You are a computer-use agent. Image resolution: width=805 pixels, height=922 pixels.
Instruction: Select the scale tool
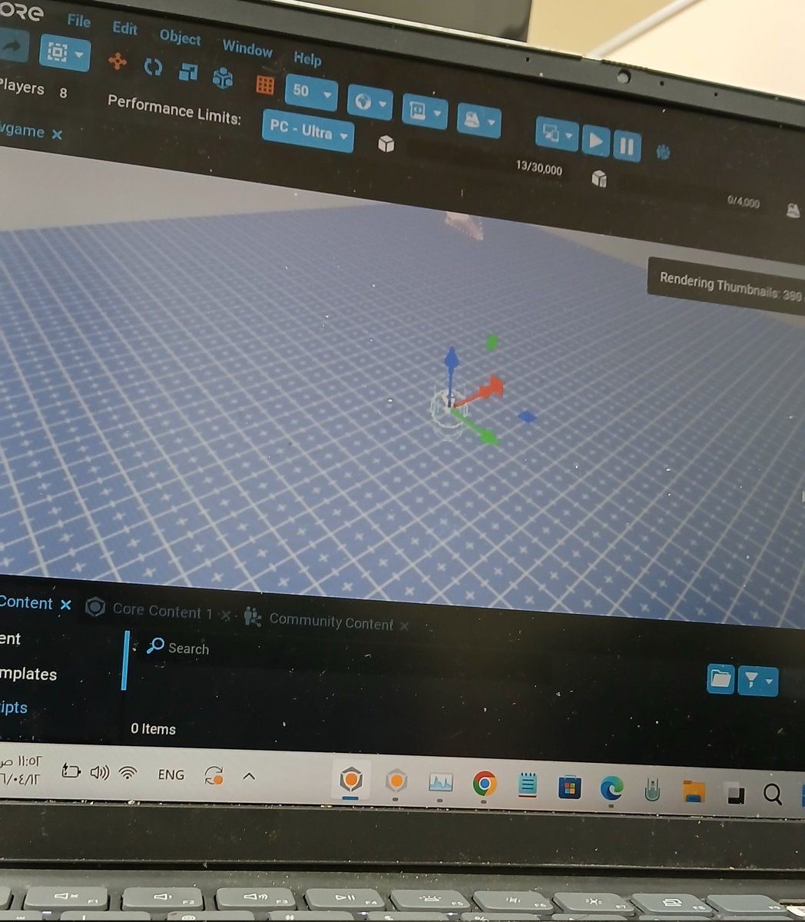click(x=188, y=72)
